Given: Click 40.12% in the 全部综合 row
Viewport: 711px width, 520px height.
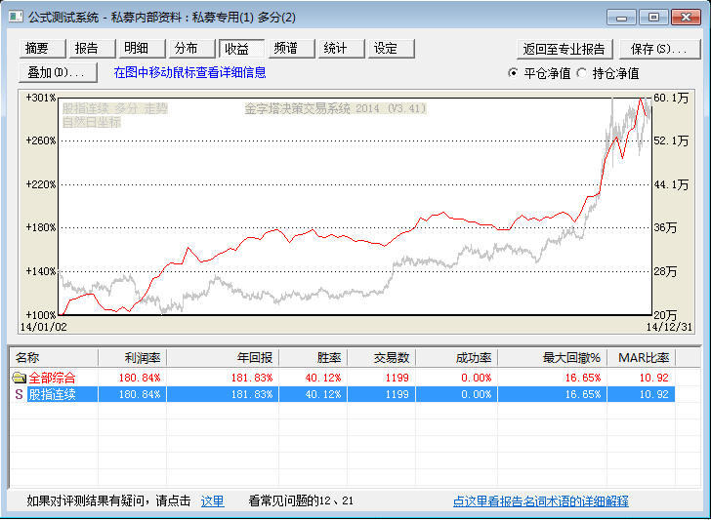Looking at the screenshot, I should (323, 378).
